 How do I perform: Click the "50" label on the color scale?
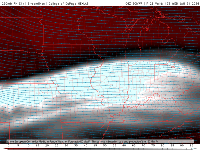105,145
